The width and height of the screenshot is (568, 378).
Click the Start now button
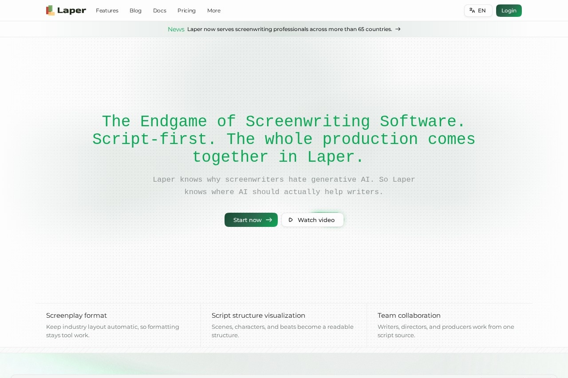coord(251,220)
